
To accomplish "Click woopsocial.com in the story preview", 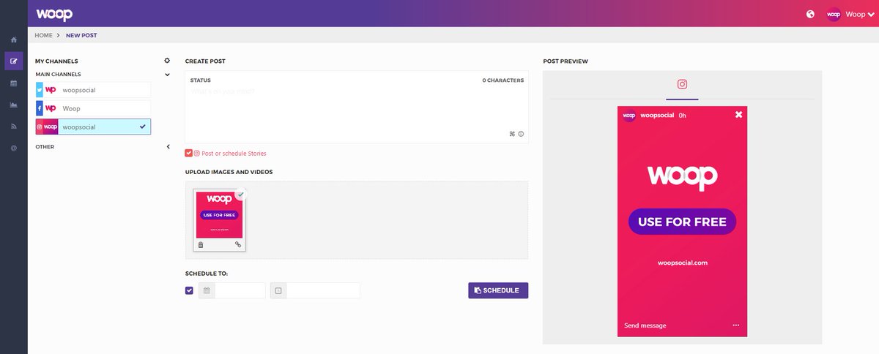I will coord(682,263).
